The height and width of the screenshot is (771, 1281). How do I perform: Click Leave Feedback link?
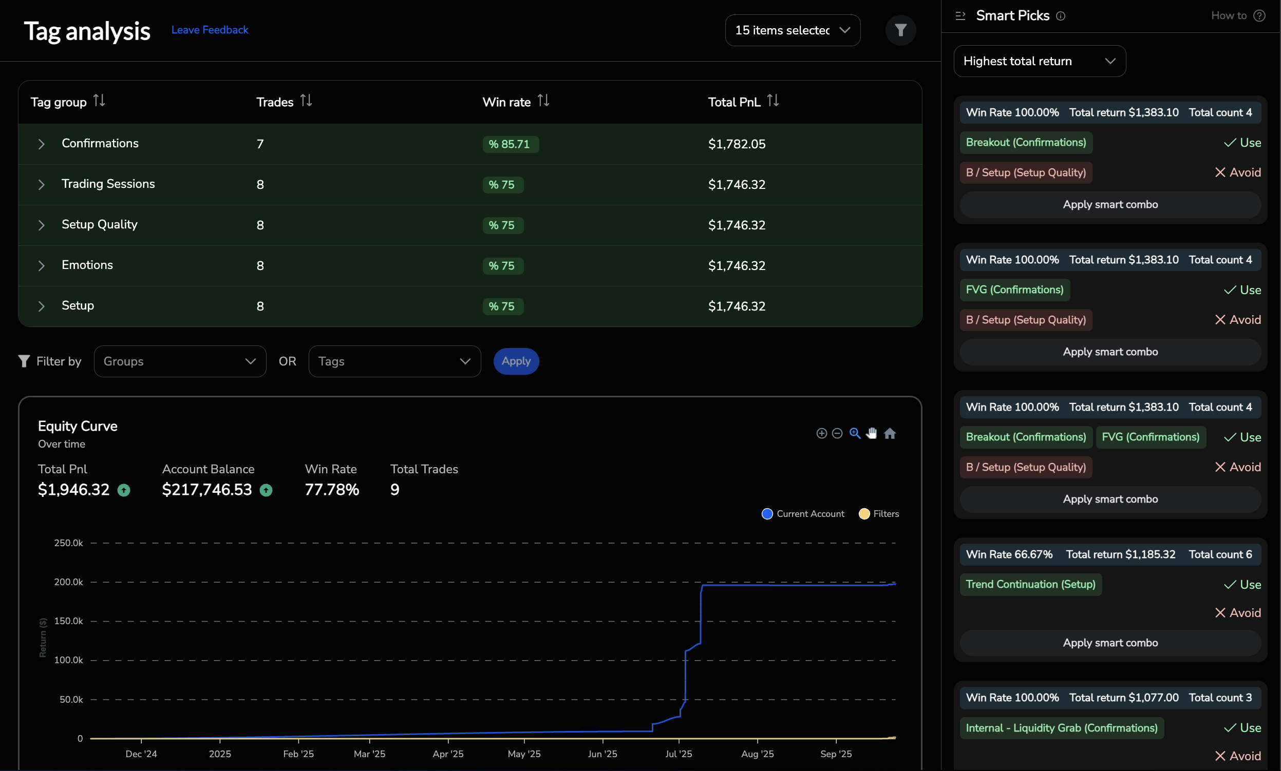pyautogui.click(x=210, y=30)
